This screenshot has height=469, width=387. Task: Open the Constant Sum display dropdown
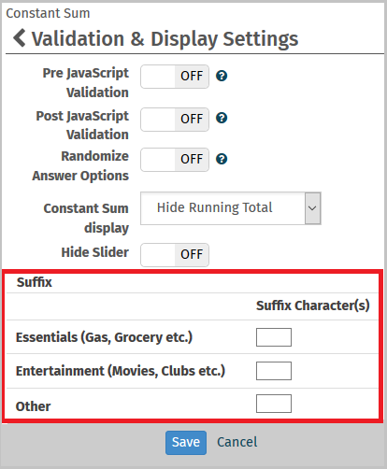click(x=231, y=208)
